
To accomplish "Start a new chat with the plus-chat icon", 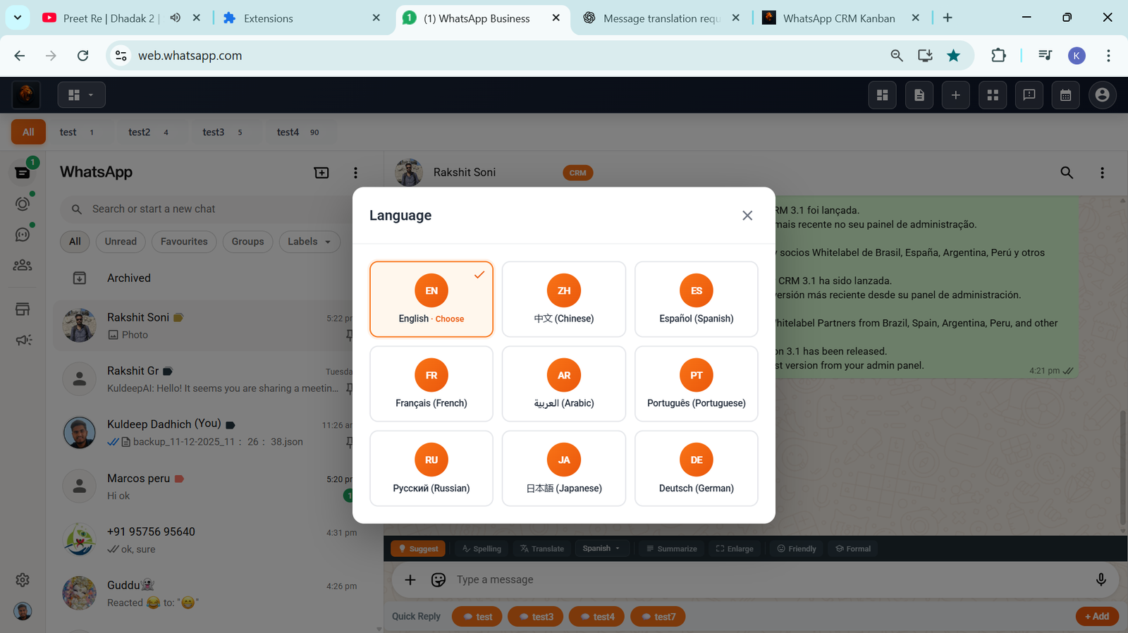I will [x=321, y=173].
